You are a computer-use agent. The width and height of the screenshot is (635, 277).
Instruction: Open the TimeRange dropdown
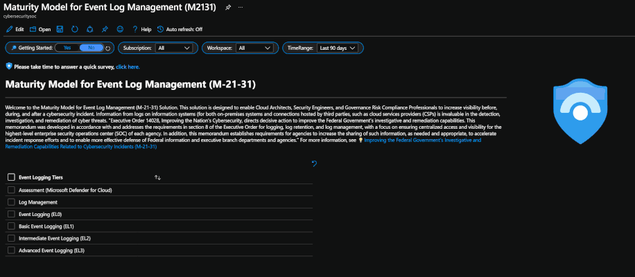coord(338,48)
